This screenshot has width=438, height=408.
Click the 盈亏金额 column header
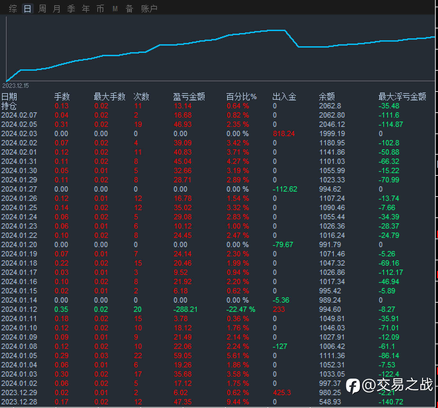coord(189,96)
